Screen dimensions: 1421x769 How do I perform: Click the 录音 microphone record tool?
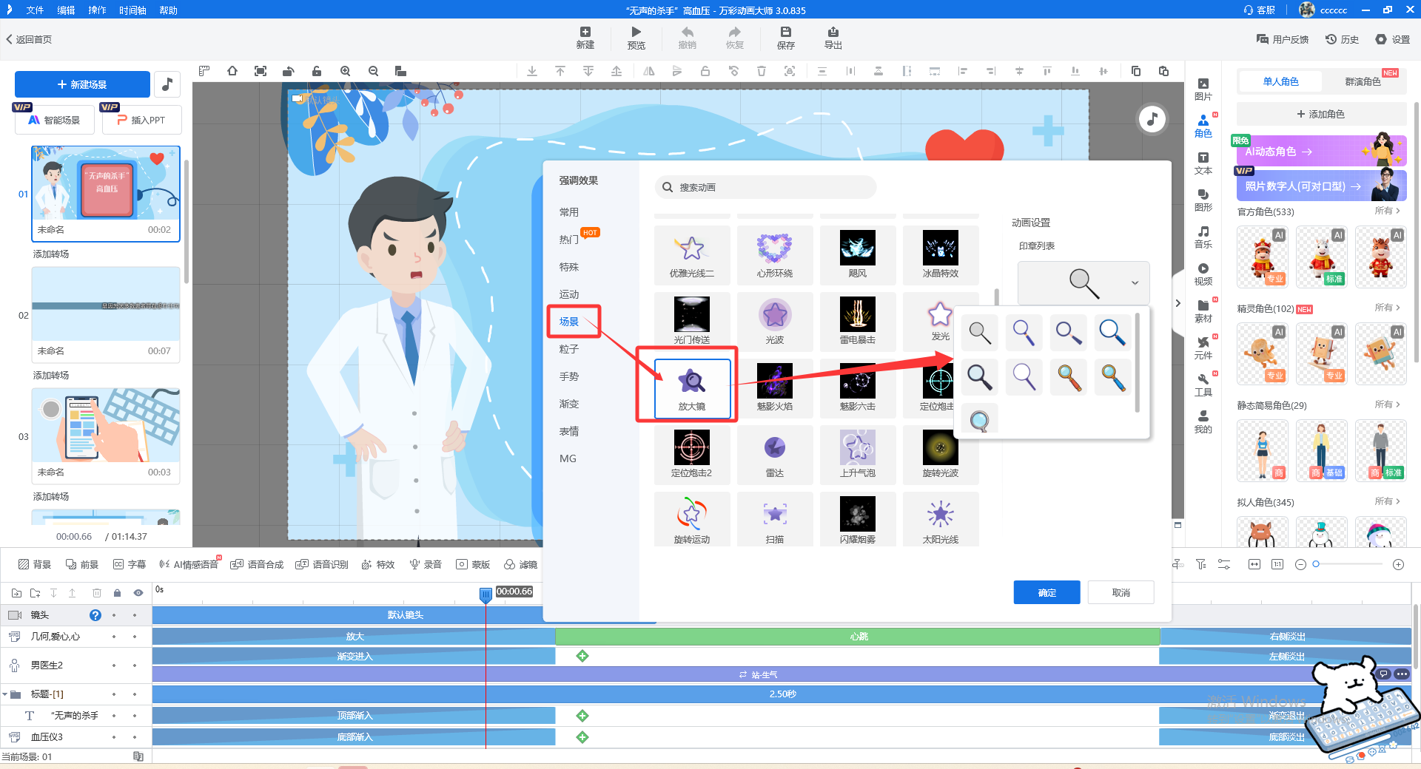coord(426,564)
